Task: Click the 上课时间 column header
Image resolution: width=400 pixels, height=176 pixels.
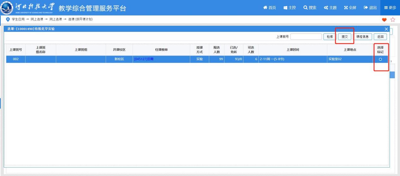Action: click(x=293, y=50)
